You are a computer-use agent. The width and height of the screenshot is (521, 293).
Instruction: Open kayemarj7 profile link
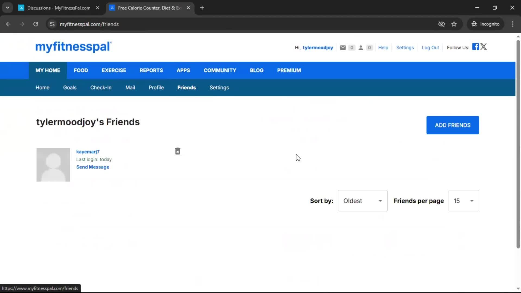click(88, 152)
